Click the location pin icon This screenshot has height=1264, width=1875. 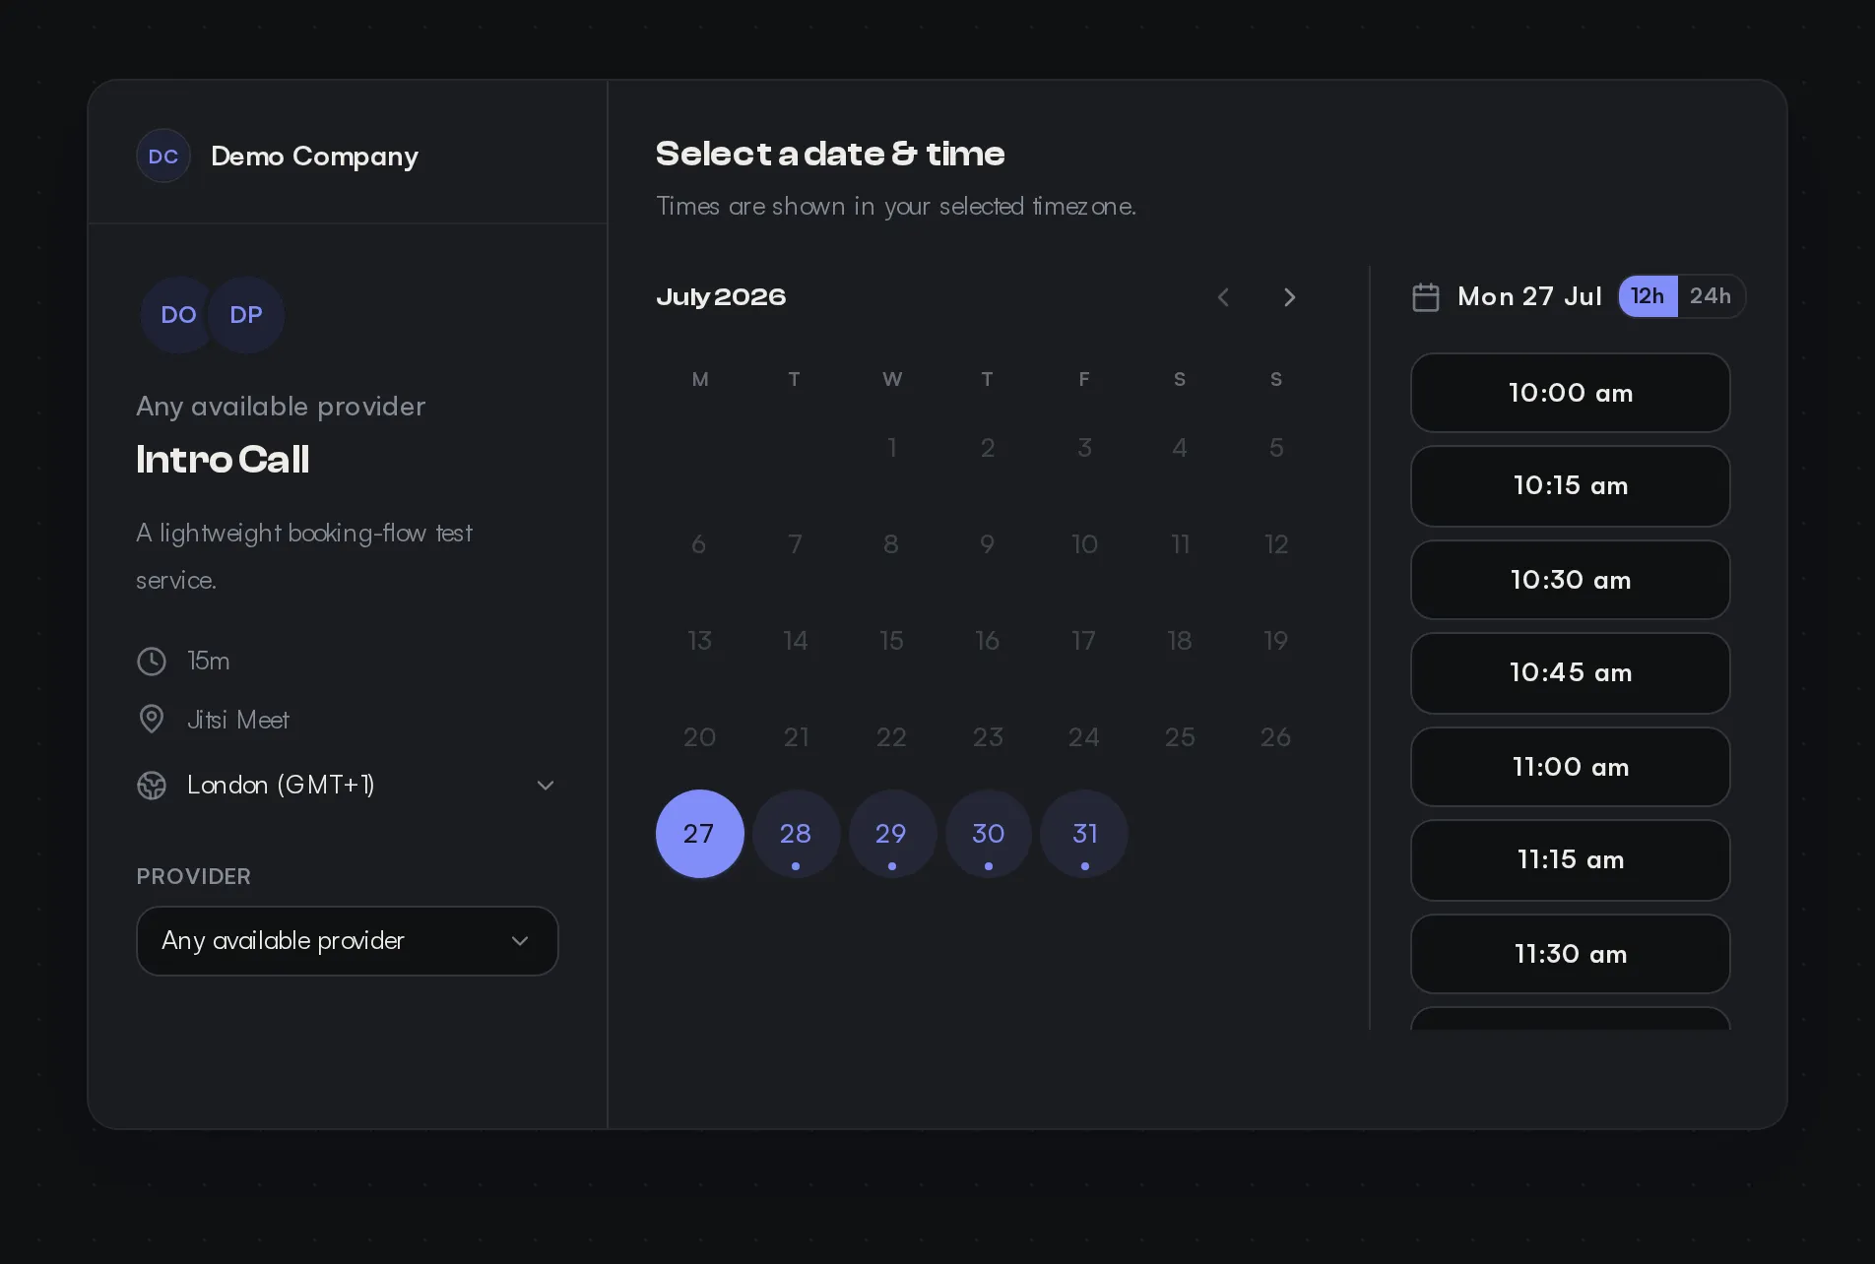(x=152, y=720)
